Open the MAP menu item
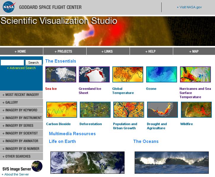 [194, 51]
